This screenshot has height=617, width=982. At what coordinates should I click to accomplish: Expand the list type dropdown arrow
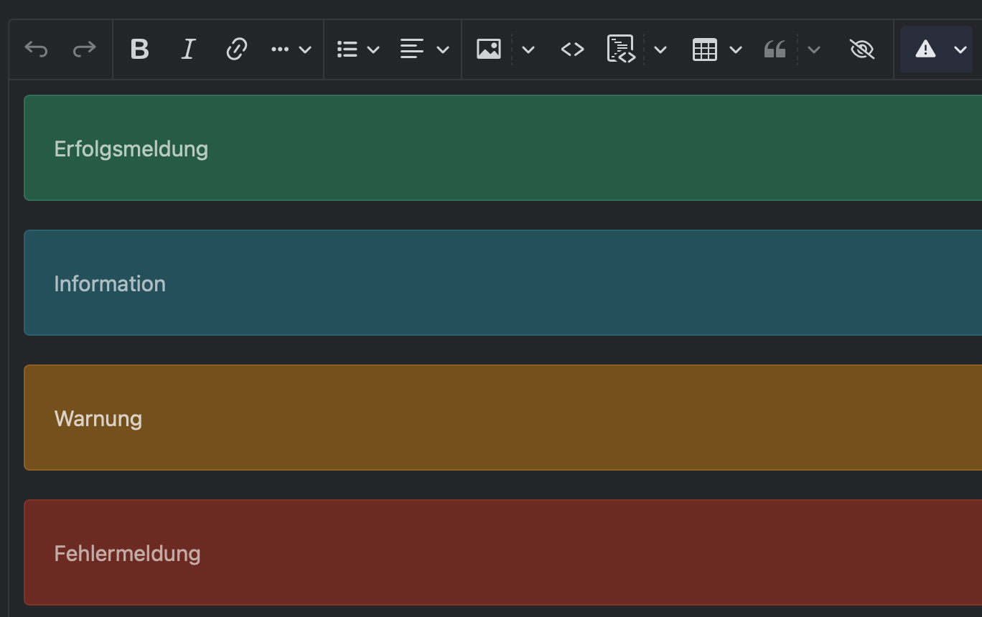373,50
